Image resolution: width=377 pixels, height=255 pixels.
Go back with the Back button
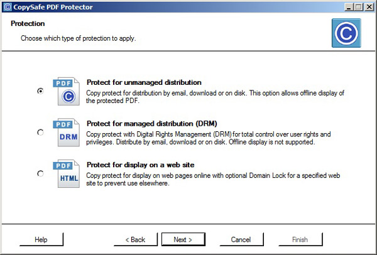(136, 239)
